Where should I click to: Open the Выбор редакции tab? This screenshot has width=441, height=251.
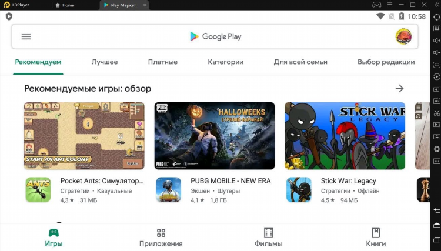click(386, 62)
